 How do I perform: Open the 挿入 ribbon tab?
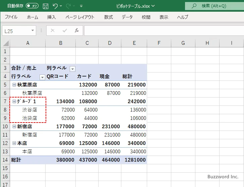click(52, 17)
